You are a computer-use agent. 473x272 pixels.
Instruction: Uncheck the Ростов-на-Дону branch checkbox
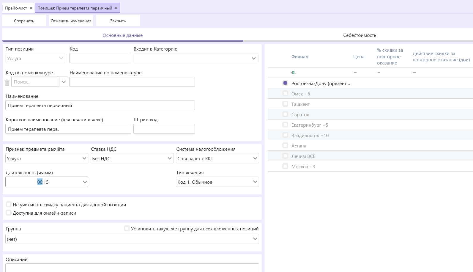click(285, 83)
